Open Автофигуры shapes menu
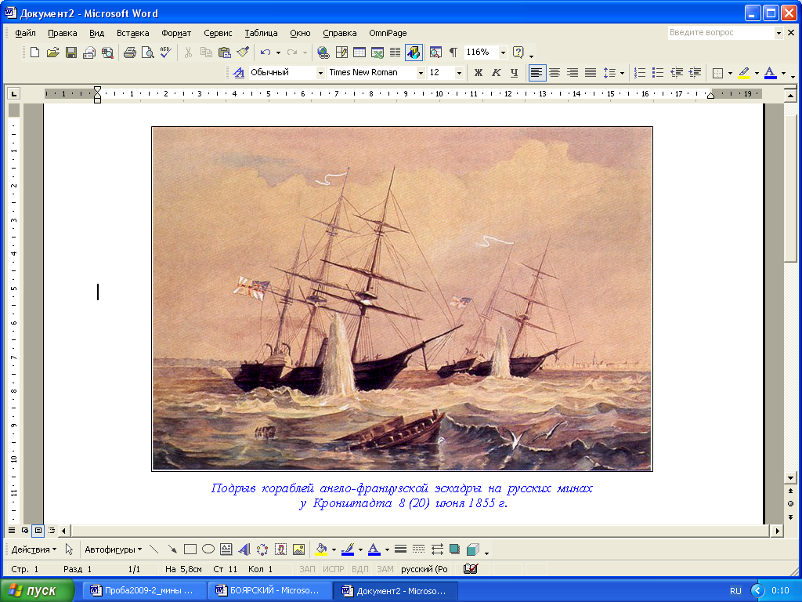The width and height of the screenshot is (802, 602). pos(113,549)
